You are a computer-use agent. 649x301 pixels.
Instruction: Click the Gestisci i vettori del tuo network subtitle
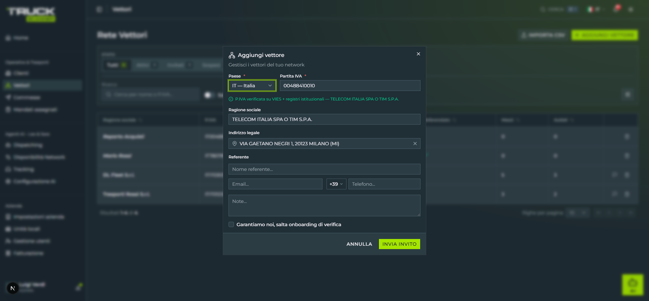[266, 65]
